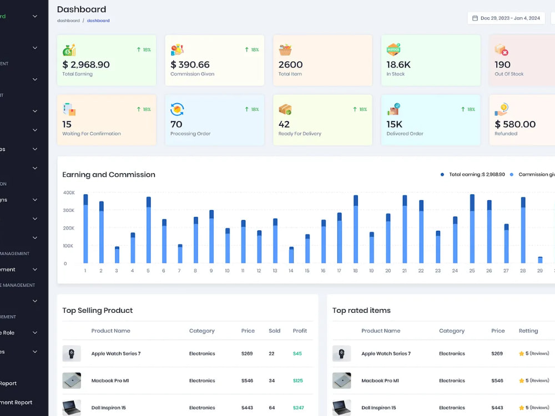Click Apple Watch thumbnail in Top rated items
The width and height of the screenshot is (555, 416).
pyautogui.click(x=341, y=353)
